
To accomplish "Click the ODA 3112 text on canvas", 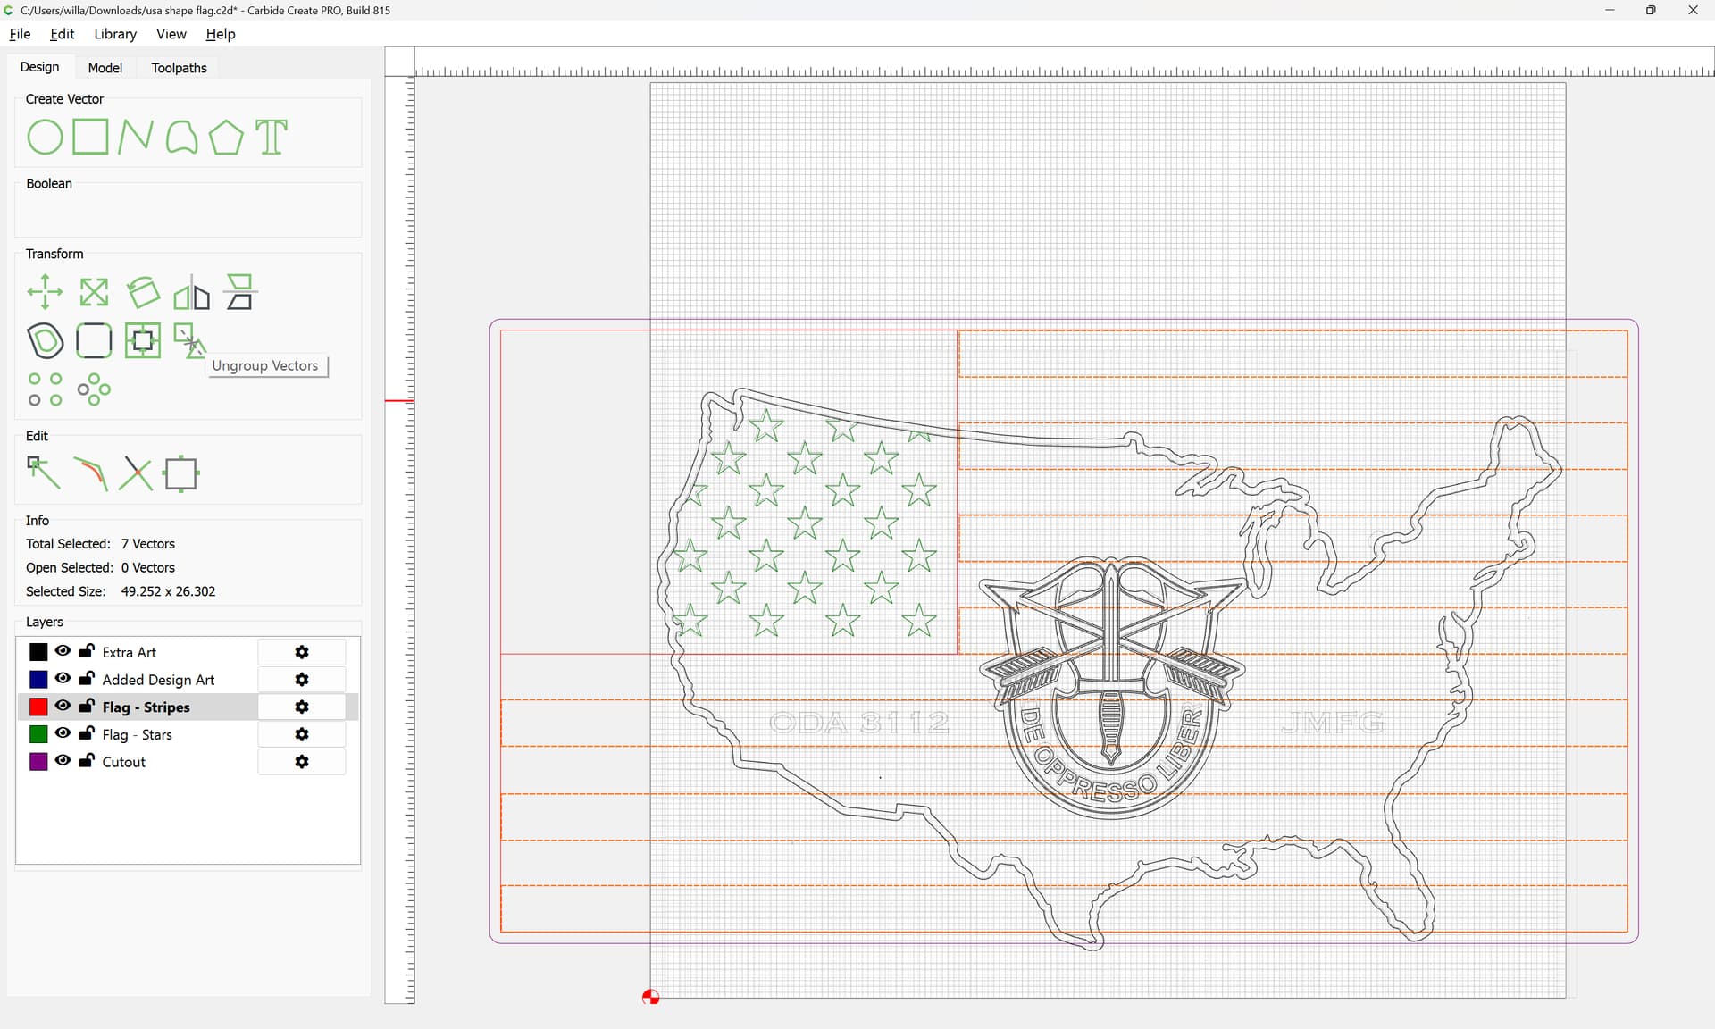I will 859,723.
